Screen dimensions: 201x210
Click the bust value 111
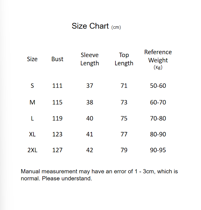click(x=57, y=86)
